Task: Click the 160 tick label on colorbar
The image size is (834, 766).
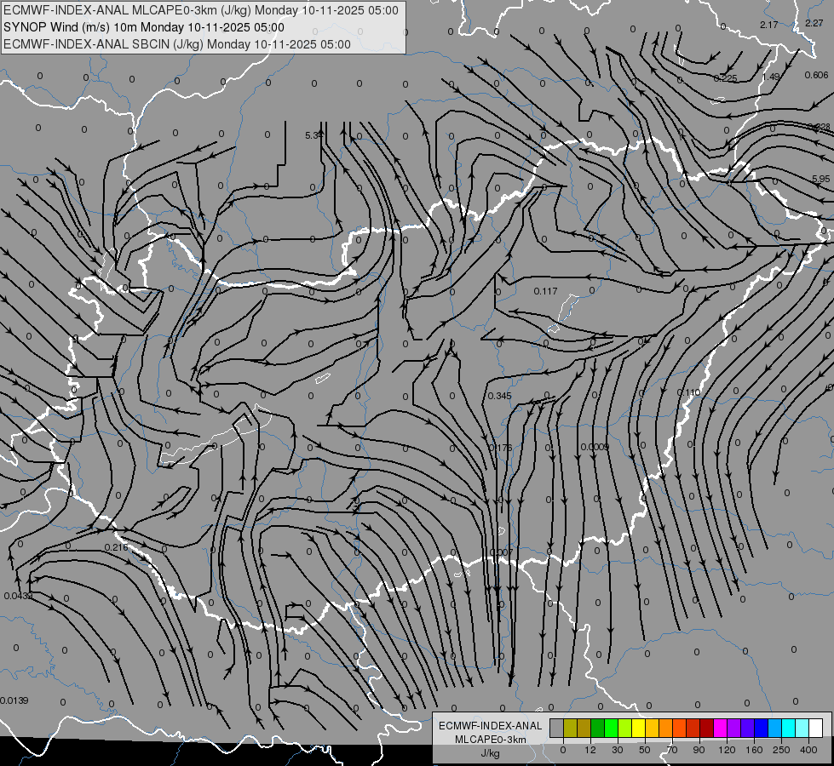Action: click(x=754, y=750)
